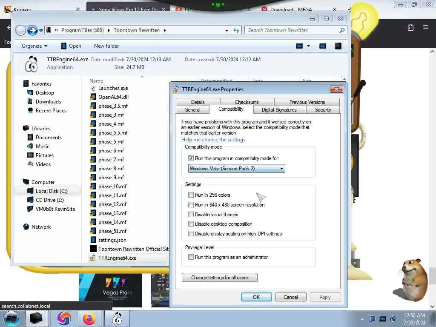
Task: Open the Organize menu
Action: [x=34, y=46]
